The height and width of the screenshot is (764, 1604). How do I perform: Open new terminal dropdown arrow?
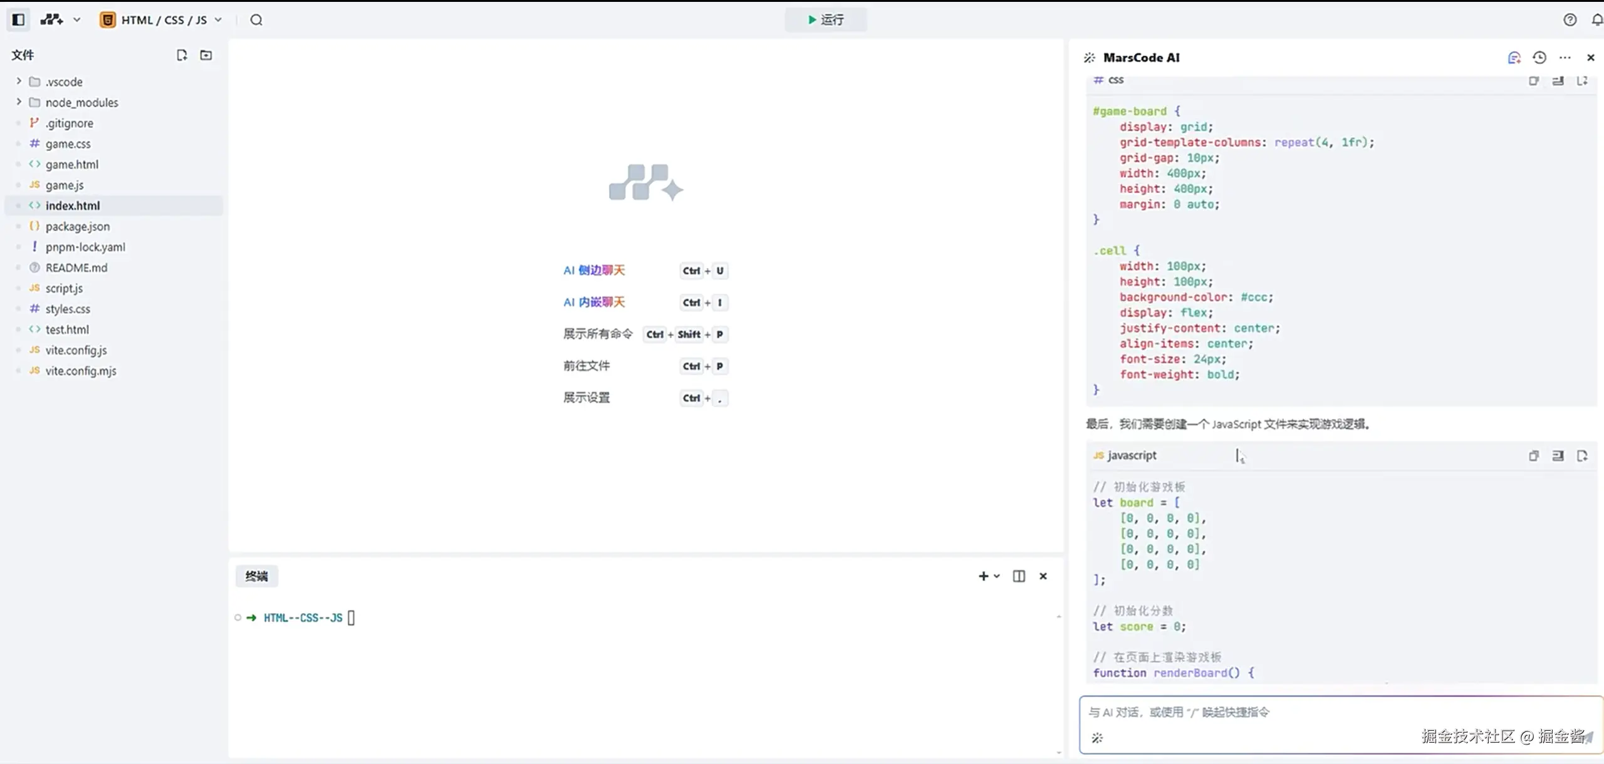997,576
